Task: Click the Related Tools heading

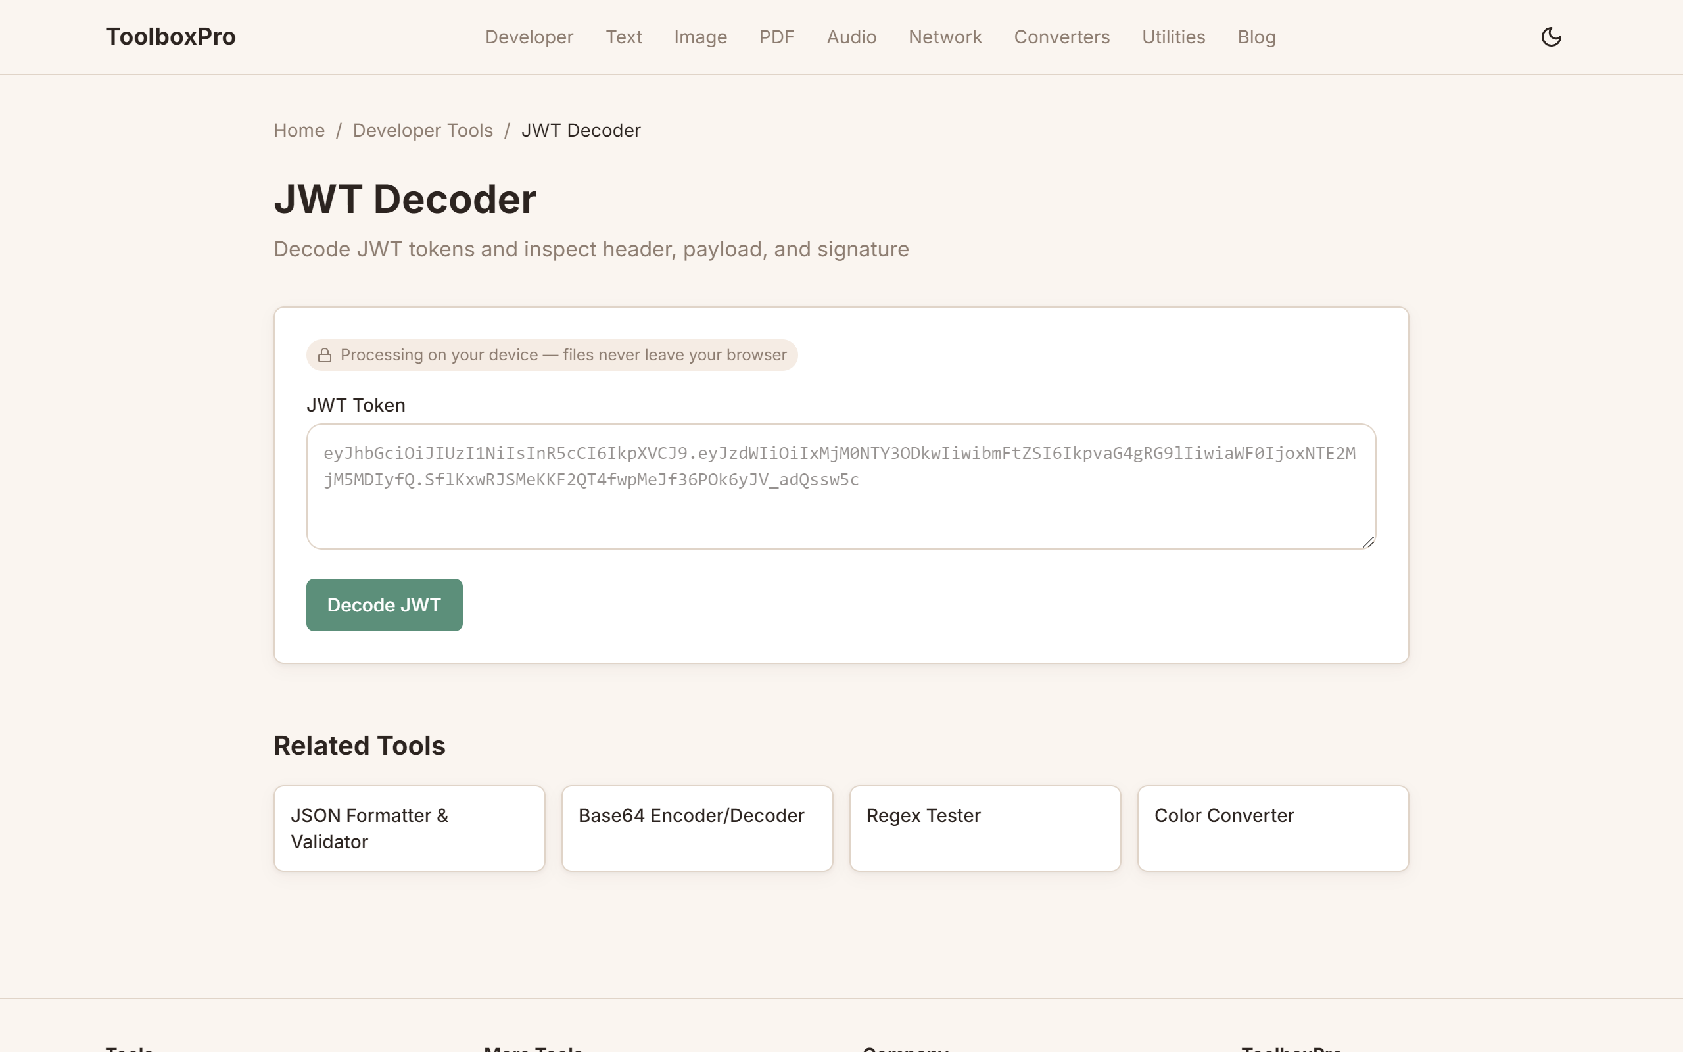Action: 359,746
